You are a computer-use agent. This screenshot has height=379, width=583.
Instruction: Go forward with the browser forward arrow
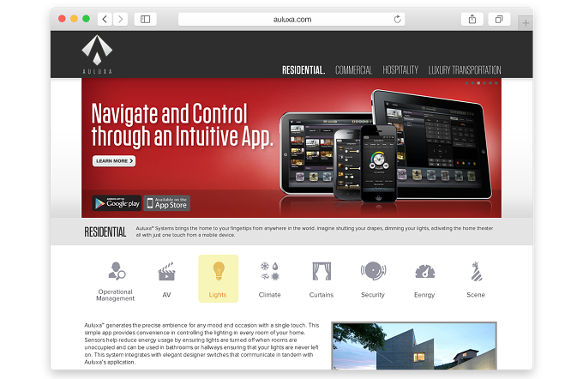click(120, 19)
